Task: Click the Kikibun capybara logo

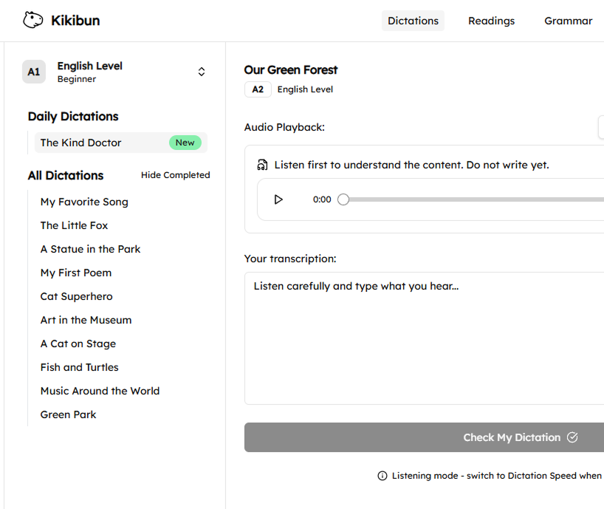Action: [32, 20]
